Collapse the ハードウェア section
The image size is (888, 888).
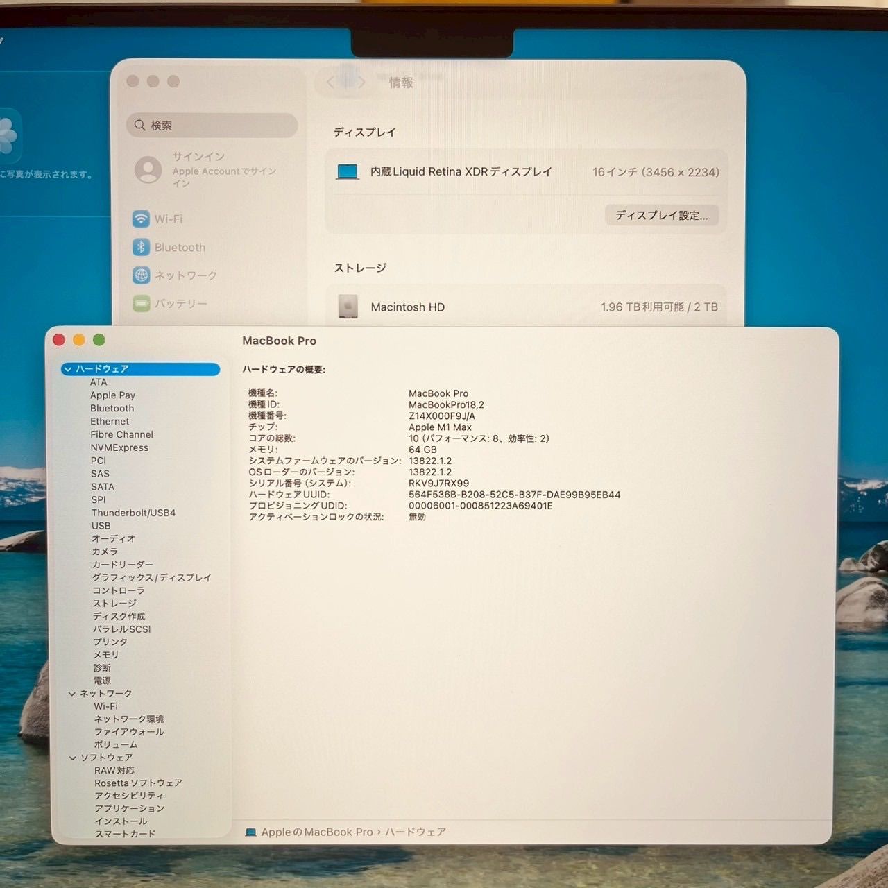click(69, 369)
